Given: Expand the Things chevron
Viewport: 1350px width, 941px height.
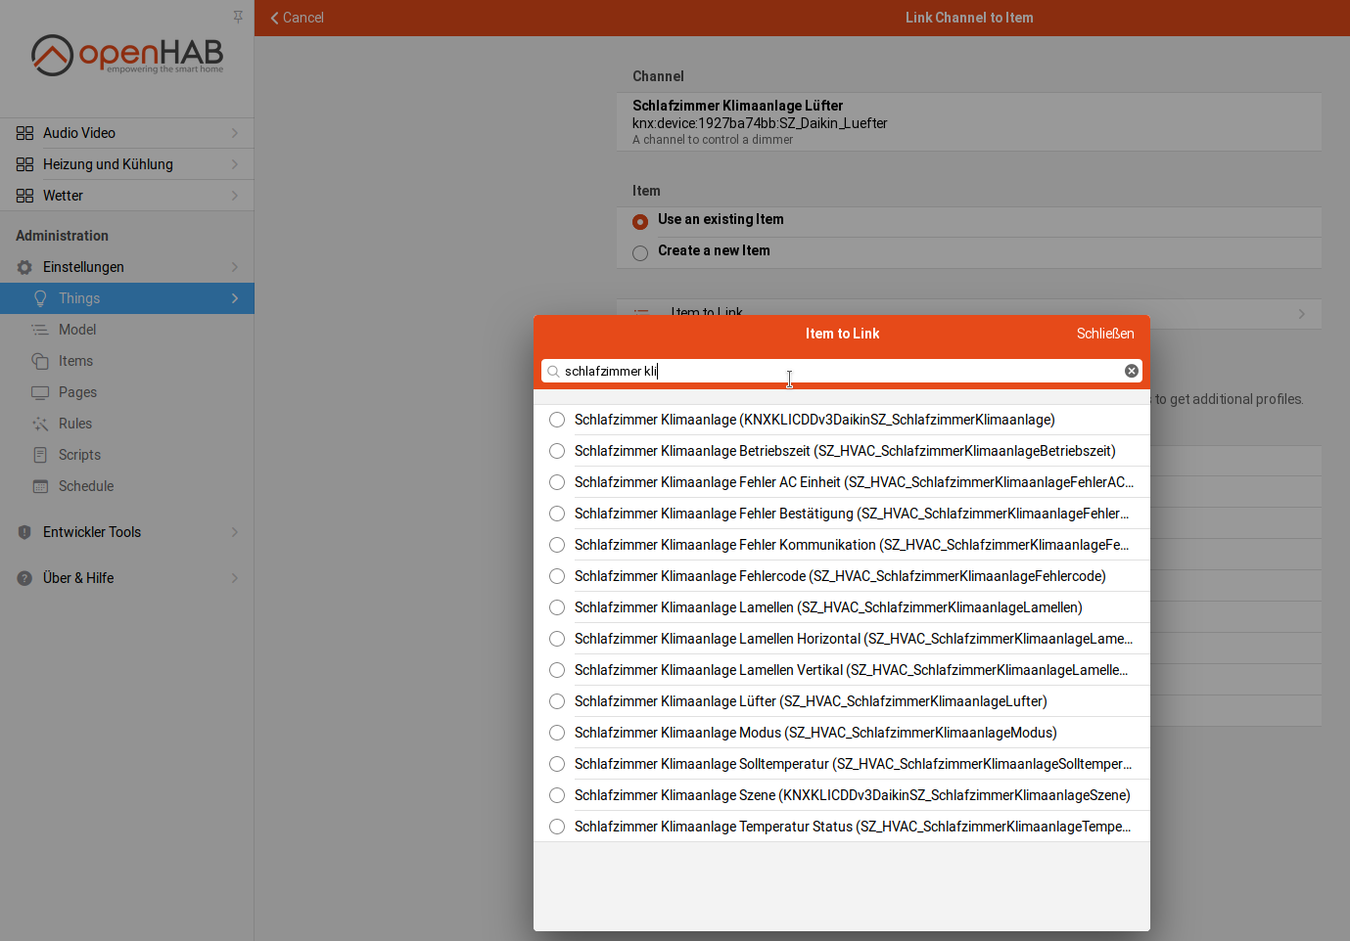Looking at the screenshot, I should coord(235,298).
